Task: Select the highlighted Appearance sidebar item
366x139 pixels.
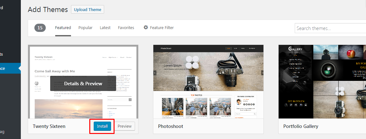Action: [10, 68]
